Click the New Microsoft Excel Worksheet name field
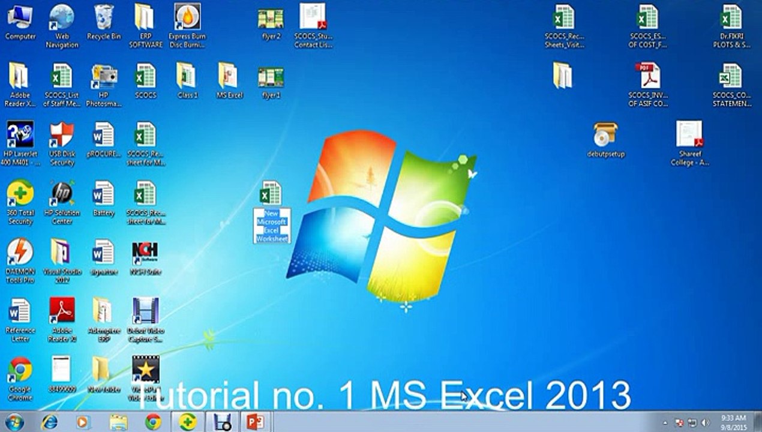 point(272,226)
